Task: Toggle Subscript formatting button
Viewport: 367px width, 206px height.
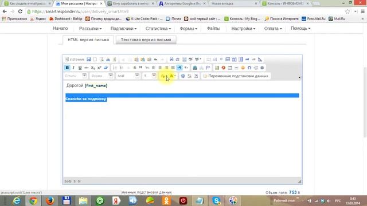Action: click(x=93, y=68)
